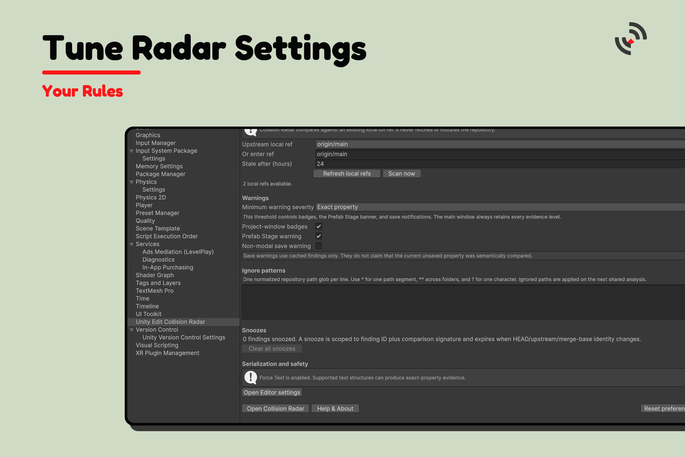The height and width of the screenshot is (457, 685).
Task: Open Shader Graph settings
Action: [154, 275]
